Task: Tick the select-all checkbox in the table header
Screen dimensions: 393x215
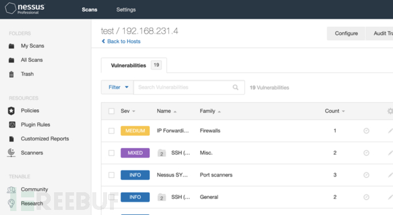Action: click(112, 111)
